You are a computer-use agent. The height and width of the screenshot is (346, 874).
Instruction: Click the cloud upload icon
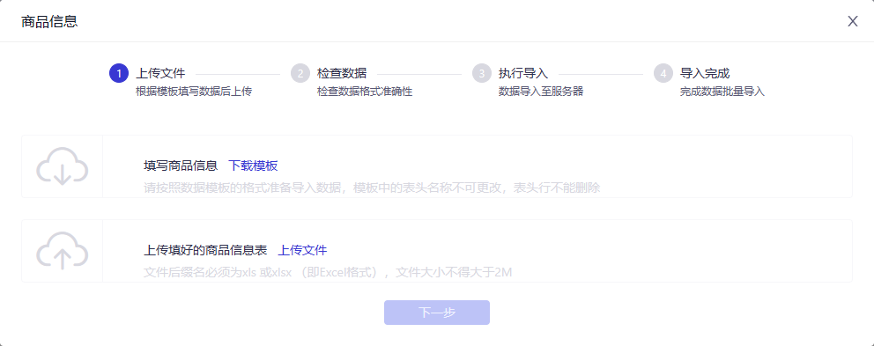tap(62, 251)
